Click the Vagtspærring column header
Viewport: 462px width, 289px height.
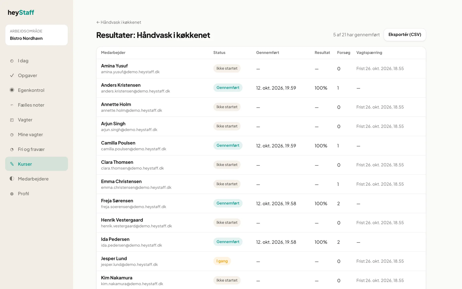coord(369,53)
